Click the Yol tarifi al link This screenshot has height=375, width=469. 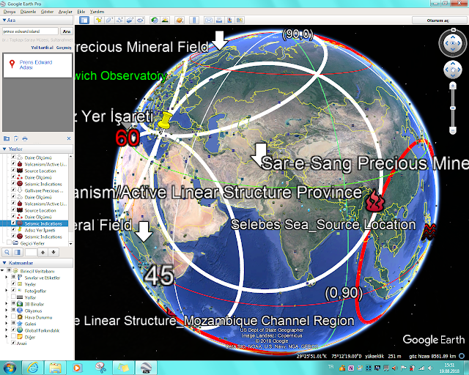click(x=42, y=48)
